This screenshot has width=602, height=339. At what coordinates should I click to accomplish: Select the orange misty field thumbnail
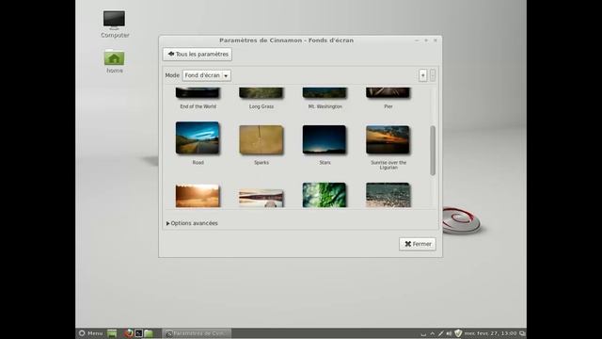click(x=198, y=196)
